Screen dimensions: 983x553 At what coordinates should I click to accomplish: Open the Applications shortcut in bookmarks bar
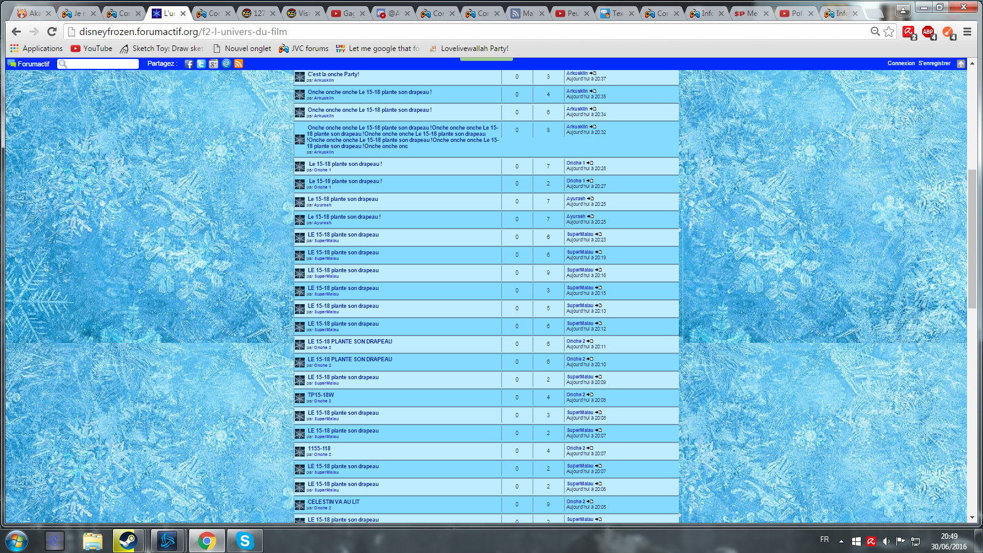[x=36, y=49]
